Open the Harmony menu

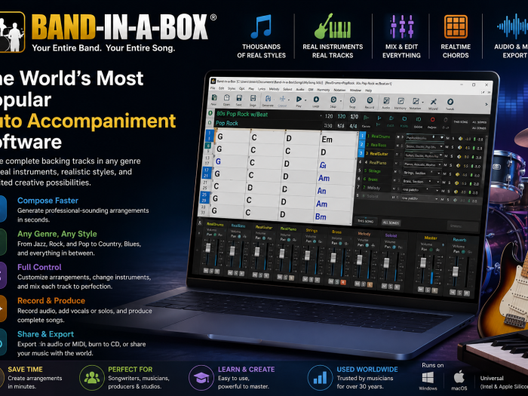coord(324,90)
